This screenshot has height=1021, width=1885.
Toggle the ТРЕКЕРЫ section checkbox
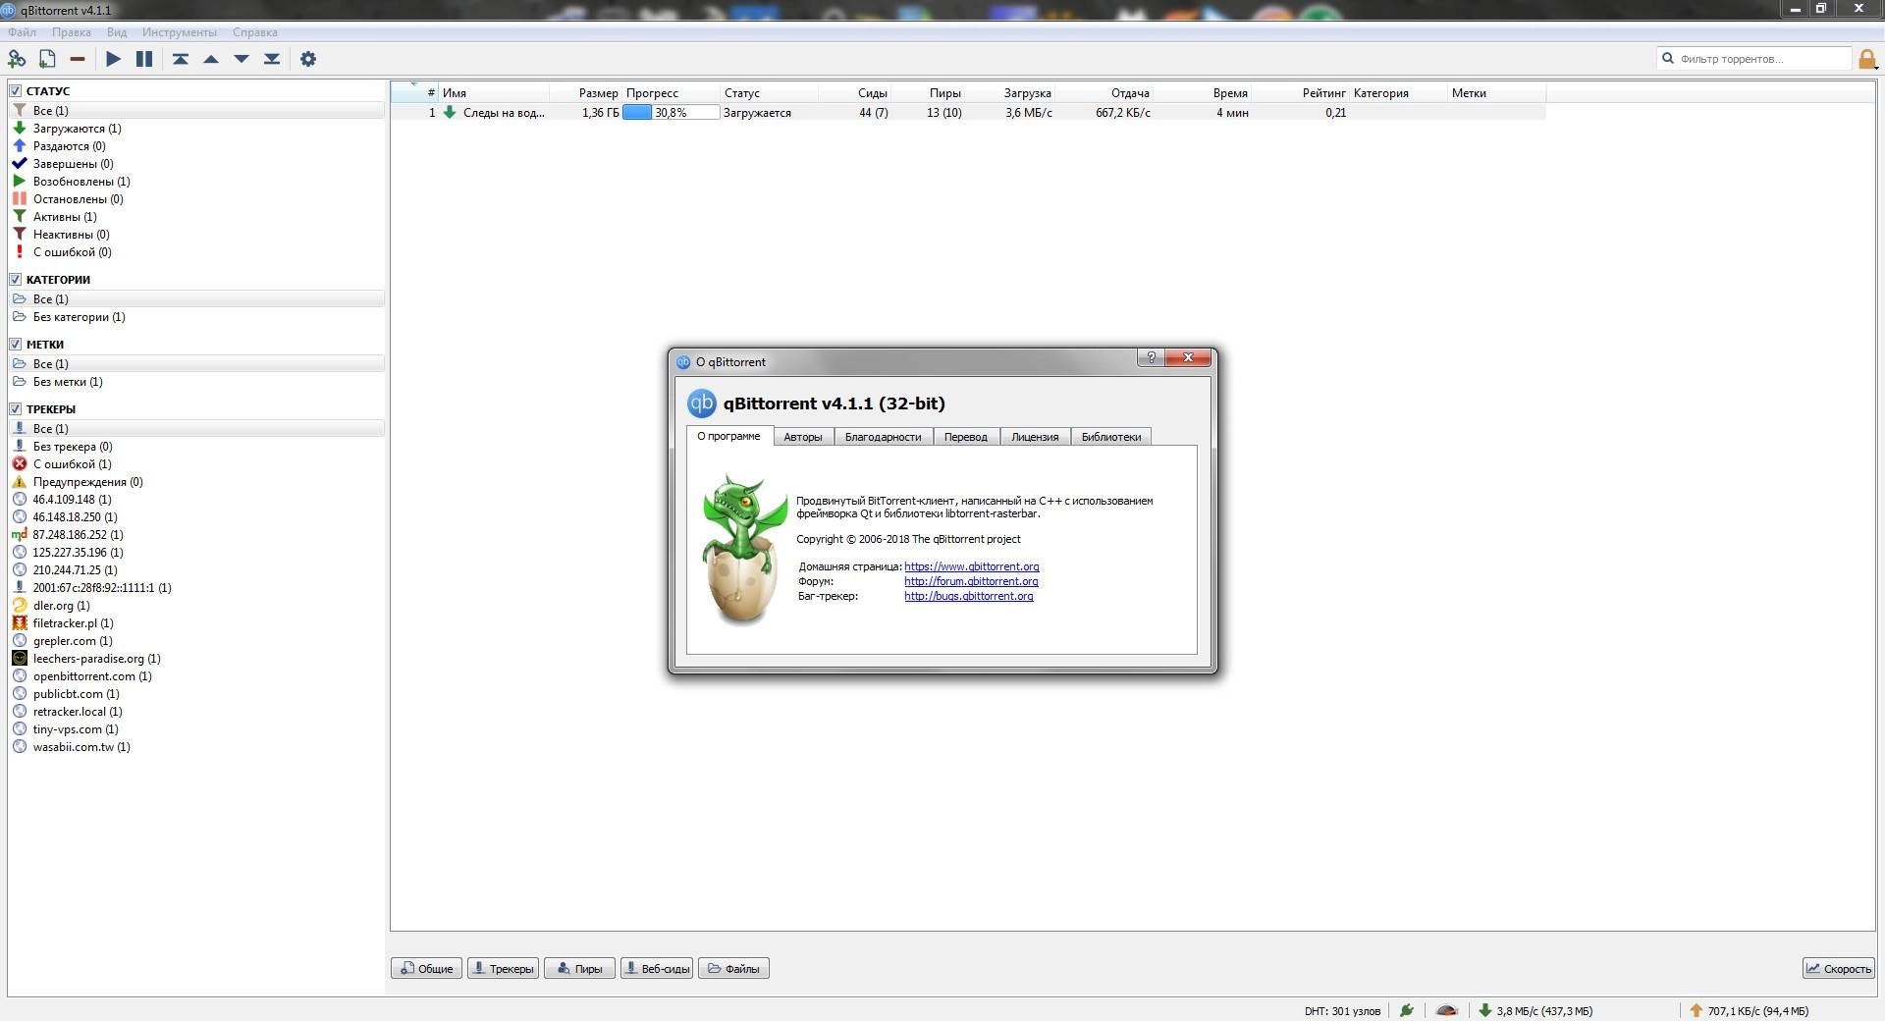coord(16,408)
